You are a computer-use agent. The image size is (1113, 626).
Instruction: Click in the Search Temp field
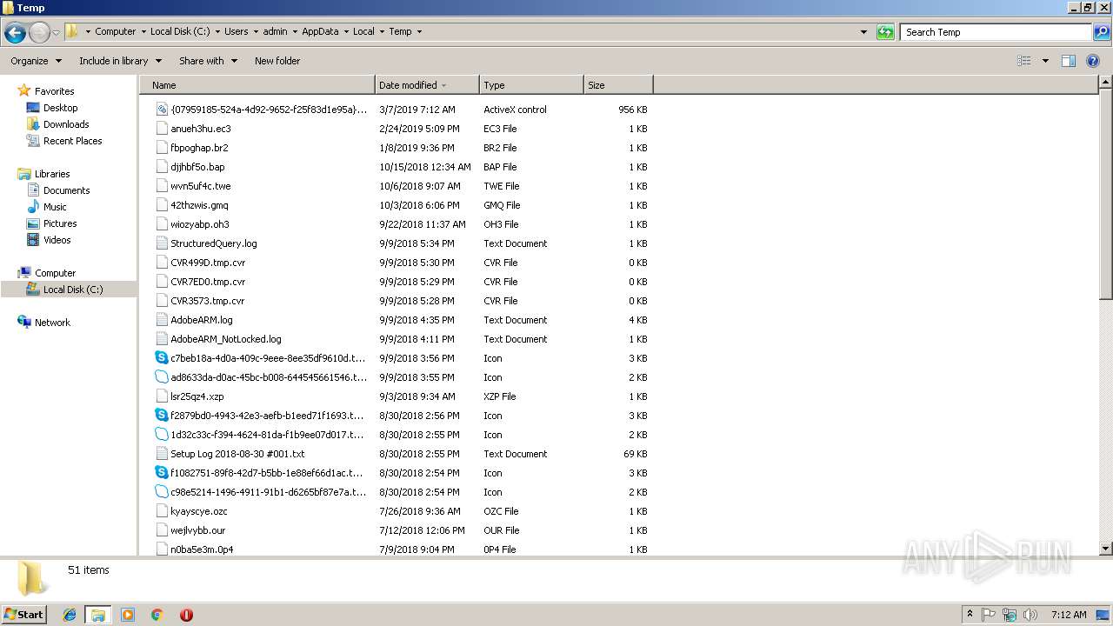(996, 32)
